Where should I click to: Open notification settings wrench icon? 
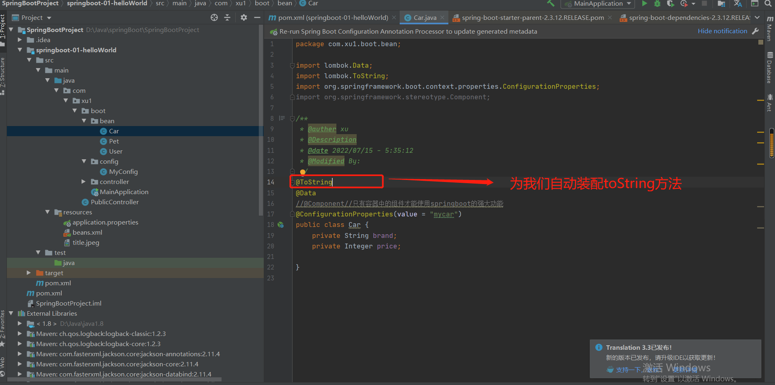coord(756,31)
